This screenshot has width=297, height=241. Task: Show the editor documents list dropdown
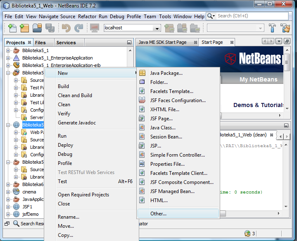tap(279, 41)
